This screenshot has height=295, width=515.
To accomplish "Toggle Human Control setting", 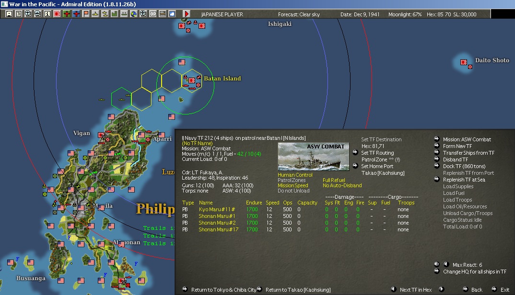I will tap(295, 175).
